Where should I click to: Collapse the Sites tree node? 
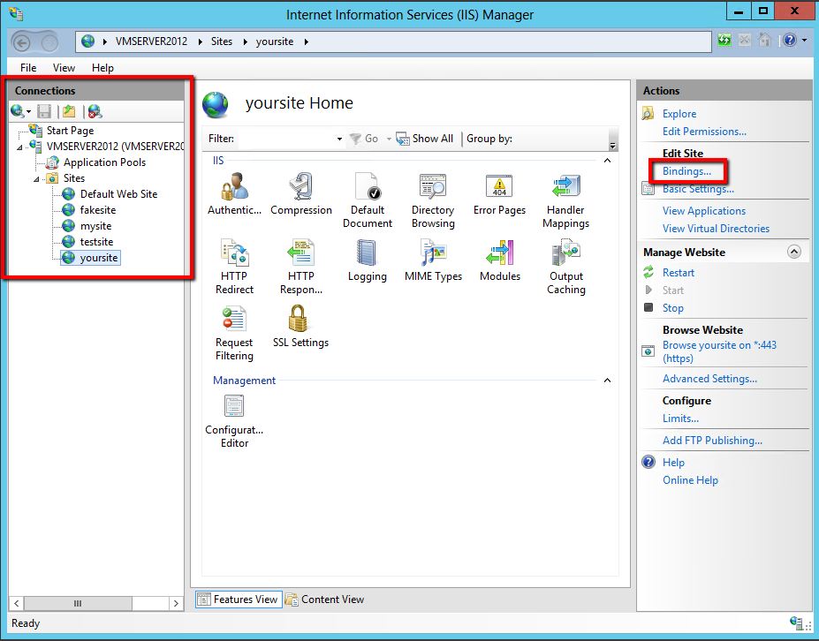coord(37,178)
